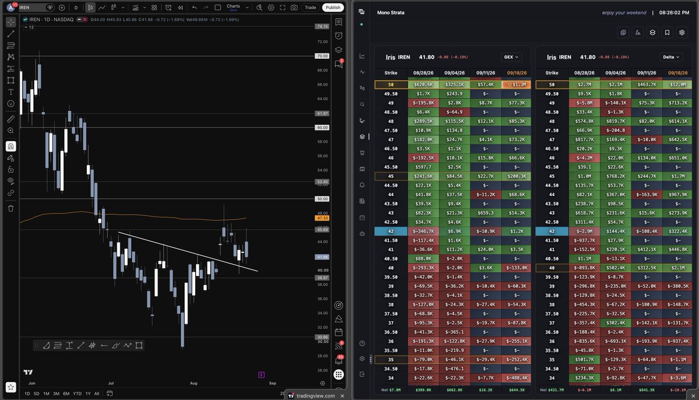Click the $620.6K GEX cell
699x400 pixels.
click(x=423, y=85)
